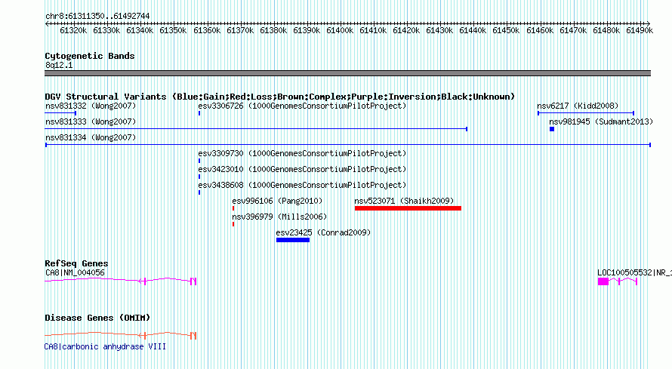Click nsv981945 (Sudmant2013) label
This screenshot has height=369, width=672.
coord(601,121)
